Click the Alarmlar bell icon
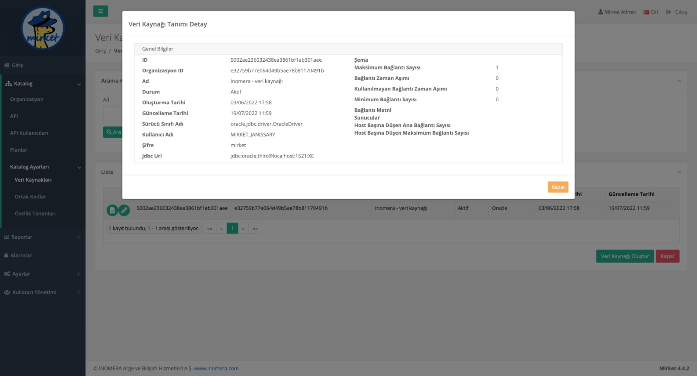The height and width of the screenshot is (376, 697). tap(6, 256)
